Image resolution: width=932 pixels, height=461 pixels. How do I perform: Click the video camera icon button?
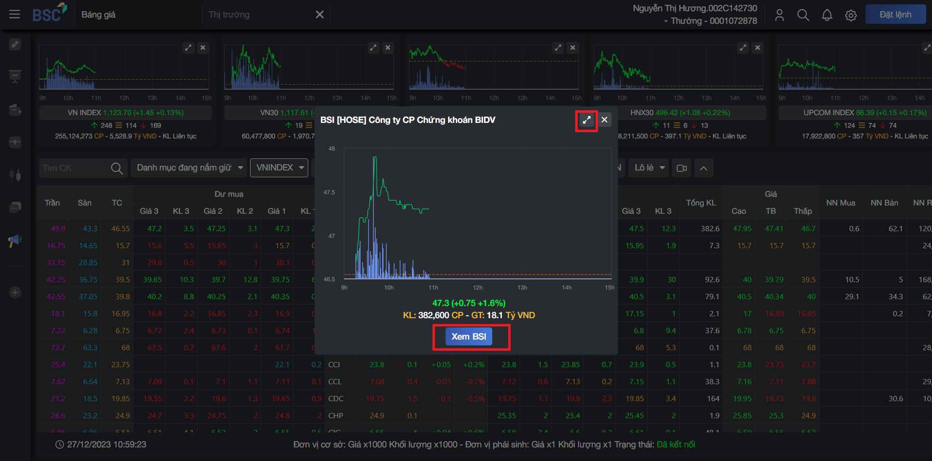[x=682, y=168]
